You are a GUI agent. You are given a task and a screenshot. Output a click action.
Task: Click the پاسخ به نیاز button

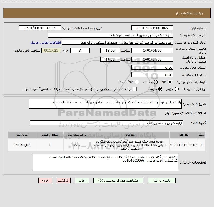161,181
